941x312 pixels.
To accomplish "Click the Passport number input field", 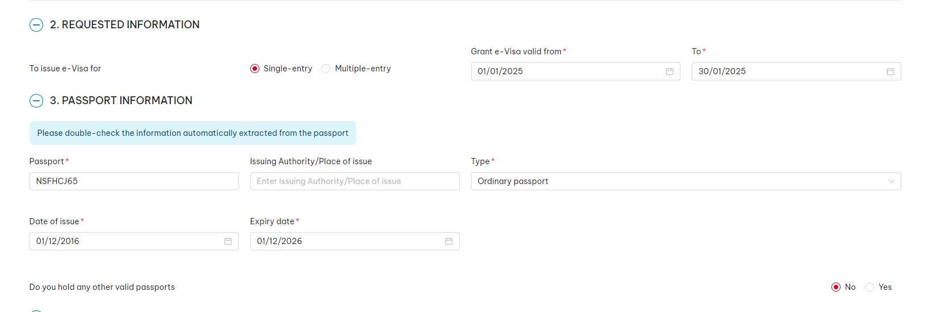I will (x=133, y=181).
